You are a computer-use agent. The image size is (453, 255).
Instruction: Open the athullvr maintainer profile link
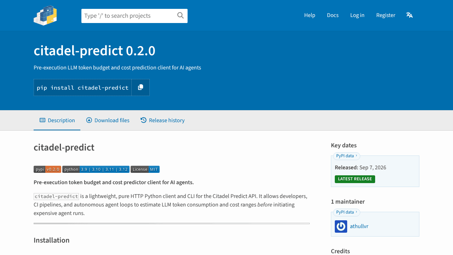pos(359,226)
